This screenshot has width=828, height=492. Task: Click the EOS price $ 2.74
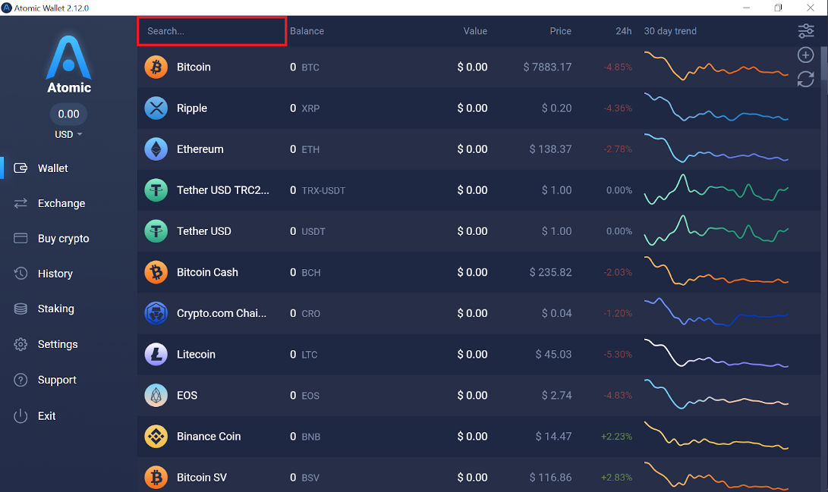click(x=556, y=396)
